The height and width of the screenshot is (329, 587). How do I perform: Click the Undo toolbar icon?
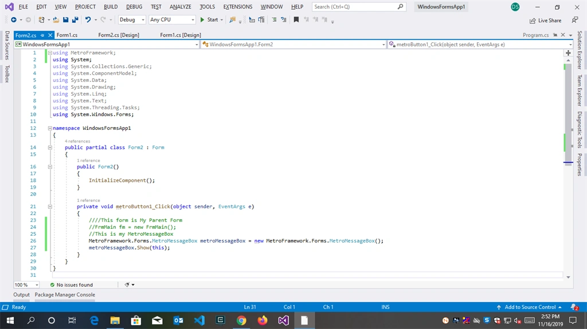tap(88, 20)
